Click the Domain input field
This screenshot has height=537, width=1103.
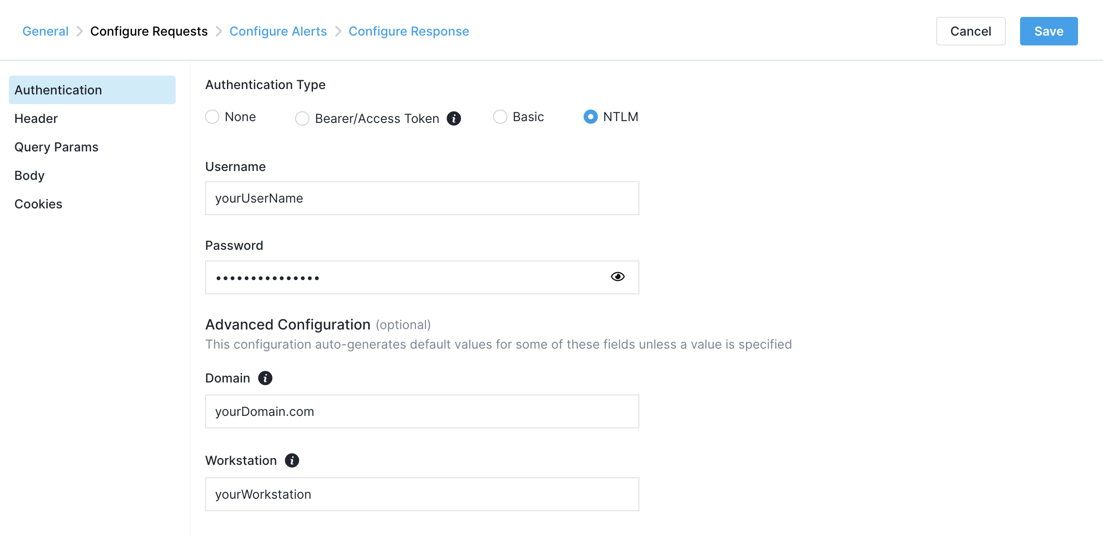pyautogui.click(x=421, y=411)
